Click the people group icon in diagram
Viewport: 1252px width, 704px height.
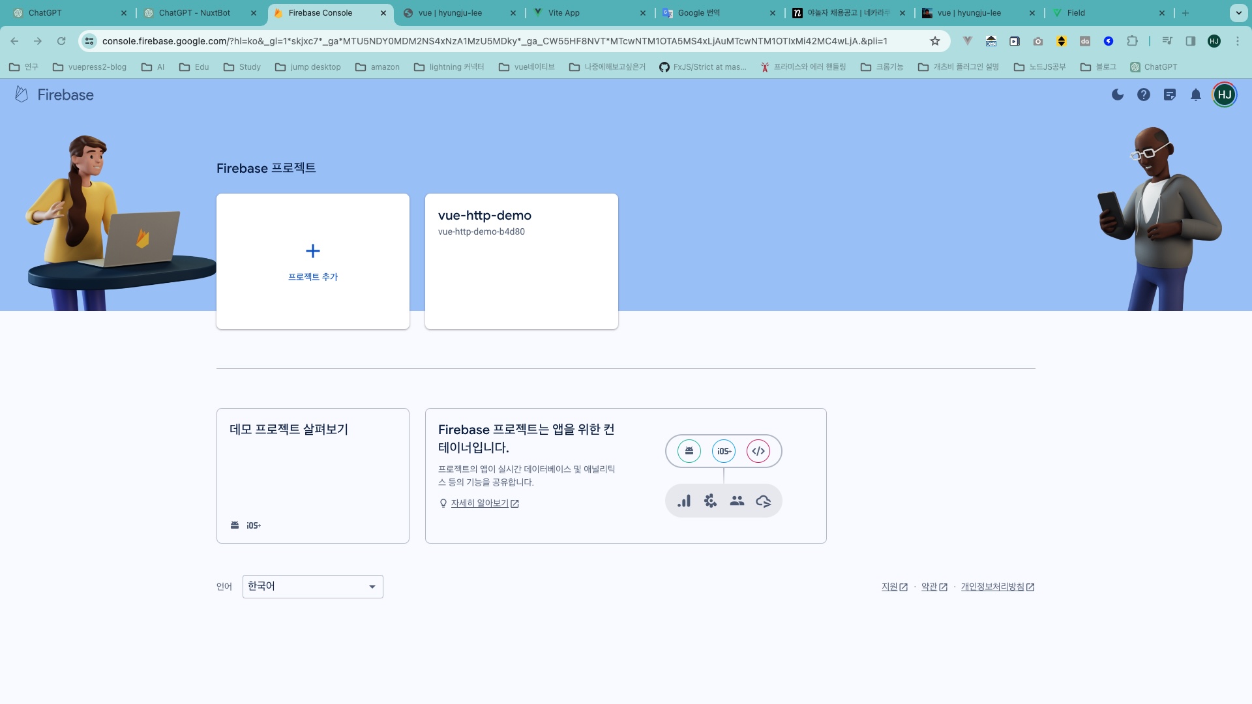[737, 501]
